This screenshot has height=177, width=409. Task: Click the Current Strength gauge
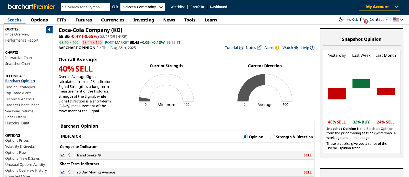pos(166,88)
